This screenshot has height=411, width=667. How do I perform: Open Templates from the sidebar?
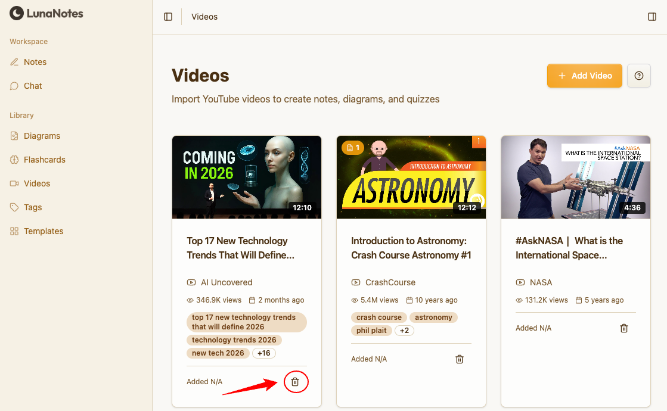coord(44,231)
